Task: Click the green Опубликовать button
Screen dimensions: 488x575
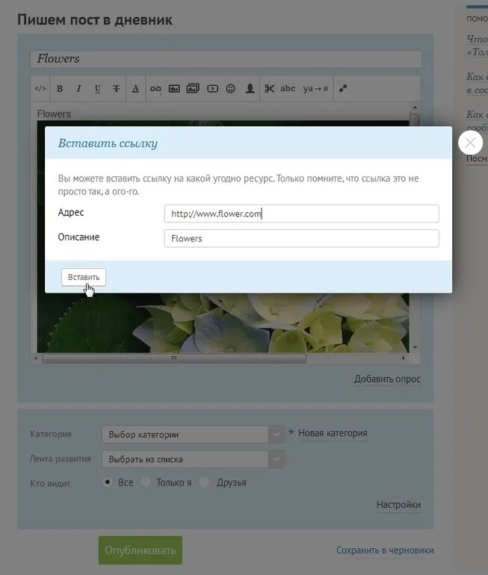Action: coord(140,550)
